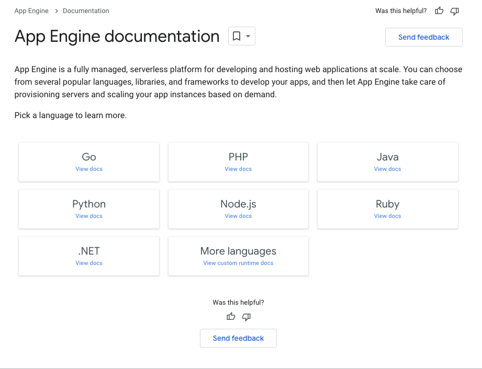
Task: Click the bottom thumbs-up icon
Action: point(231,316)
